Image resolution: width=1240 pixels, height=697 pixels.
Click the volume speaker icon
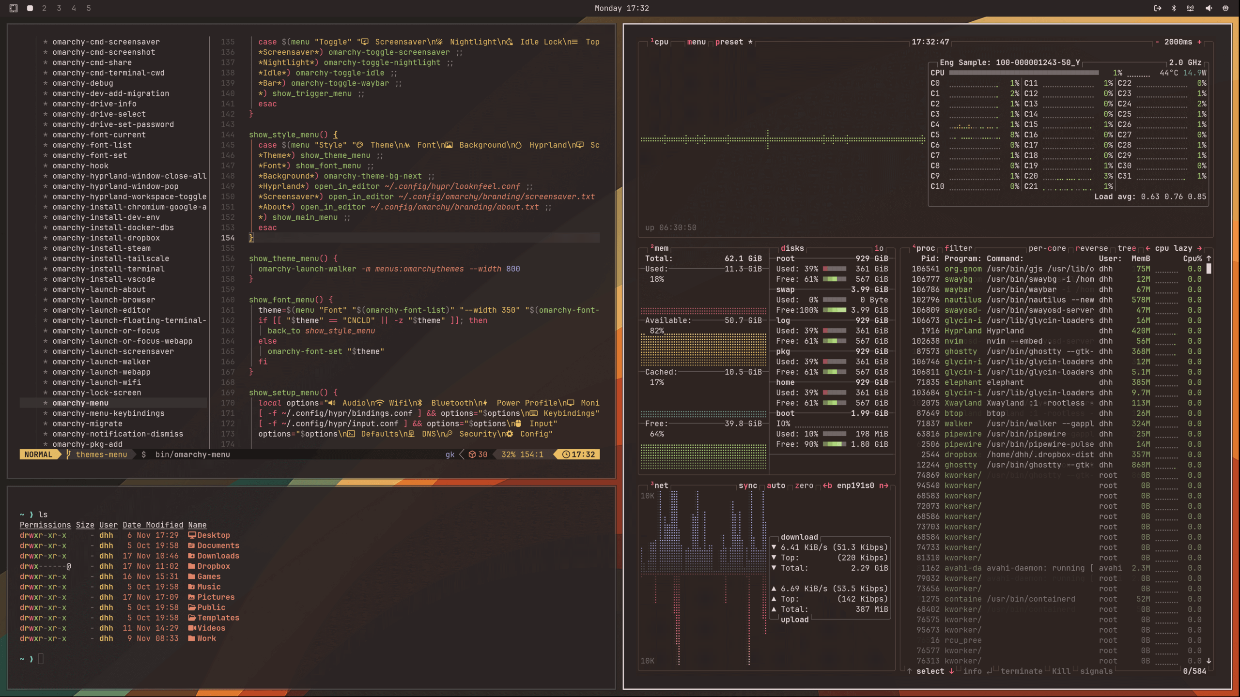1209,8
